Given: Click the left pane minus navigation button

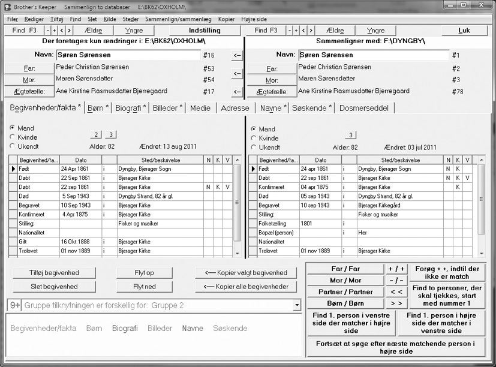Looking at the screenshot, I should point(48,31).
